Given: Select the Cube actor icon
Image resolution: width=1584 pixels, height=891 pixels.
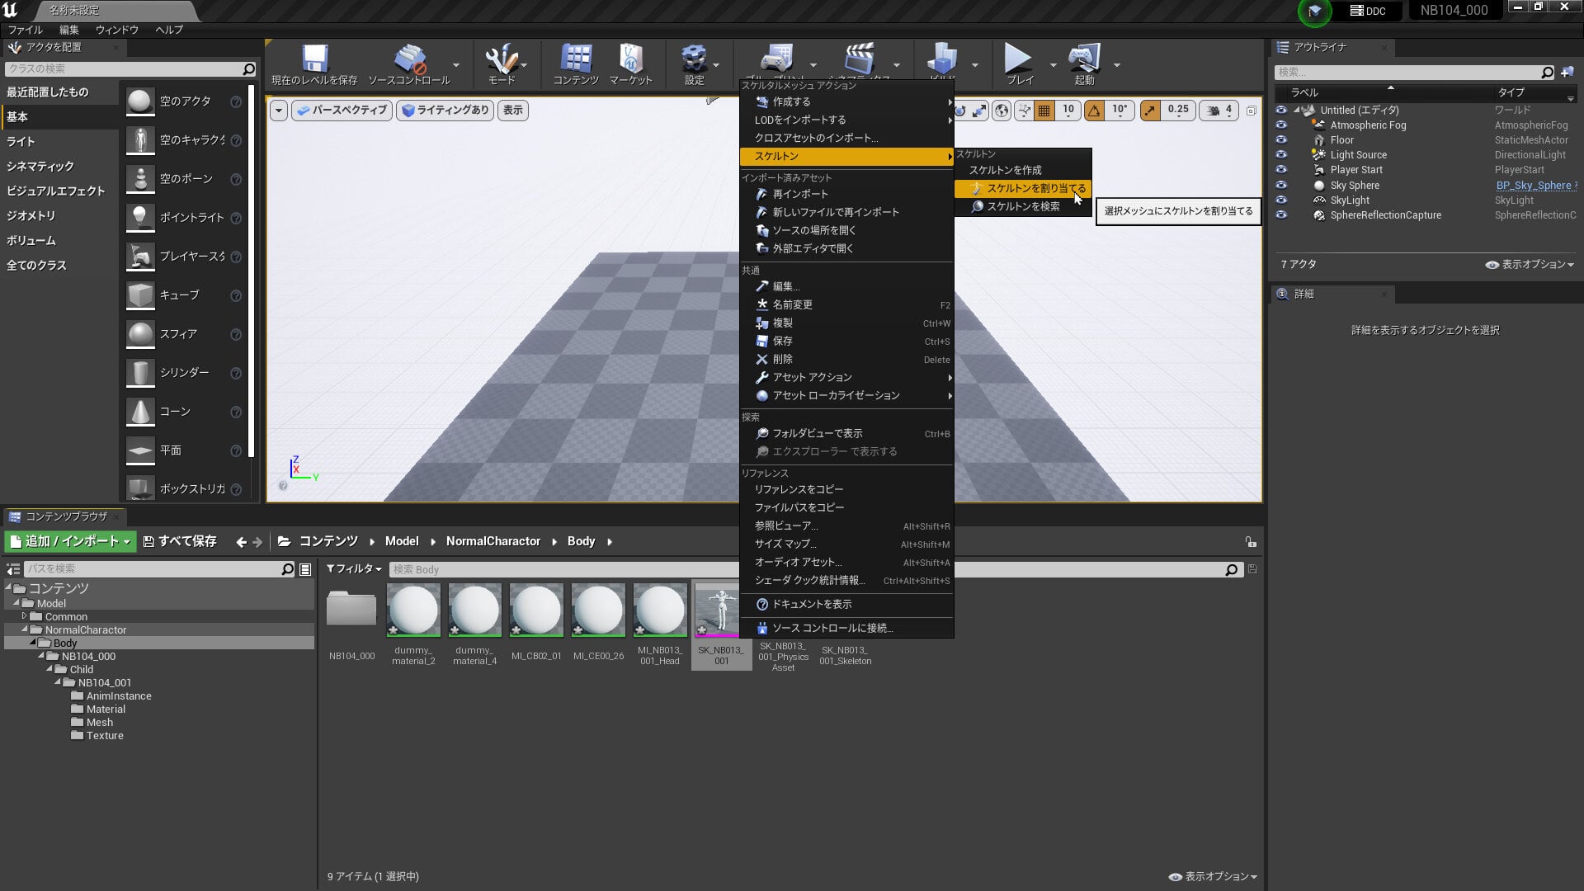Looking at the screenshot, I should pyautogui.click(x=140, y=295).
